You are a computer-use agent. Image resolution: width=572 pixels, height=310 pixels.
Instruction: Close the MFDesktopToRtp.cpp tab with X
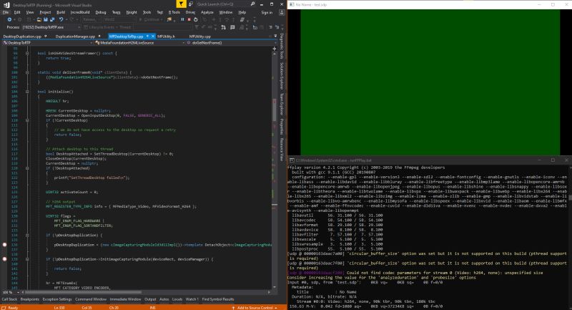click(x=153, y=37)
